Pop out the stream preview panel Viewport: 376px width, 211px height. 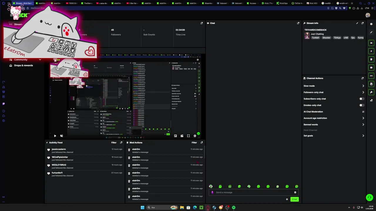202,23
